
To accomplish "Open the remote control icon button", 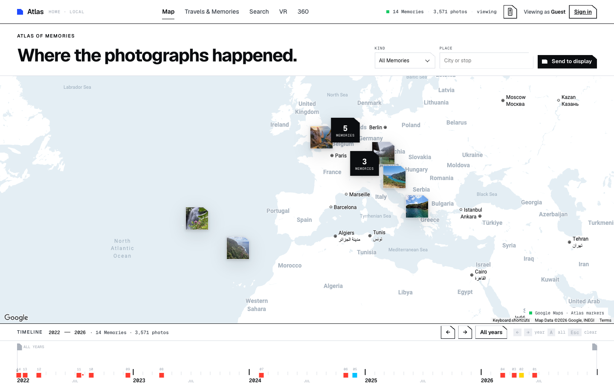I will [510, 12].
